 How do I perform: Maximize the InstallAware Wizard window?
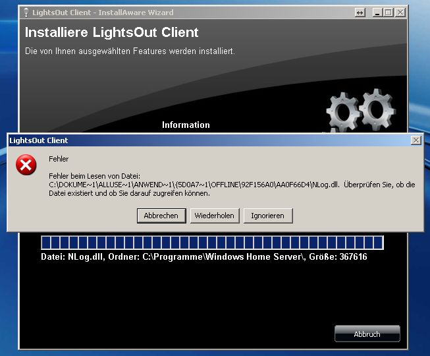pos(389,13)
